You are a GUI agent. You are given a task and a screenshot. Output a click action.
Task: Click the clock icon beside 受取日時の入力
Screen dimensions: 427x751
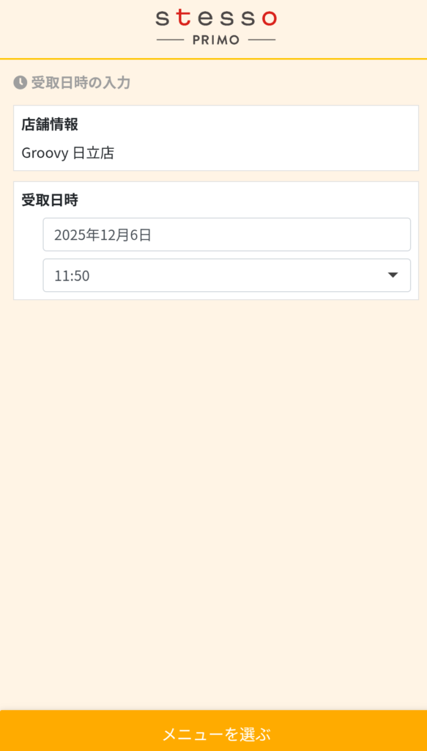[x=20, y=82]
